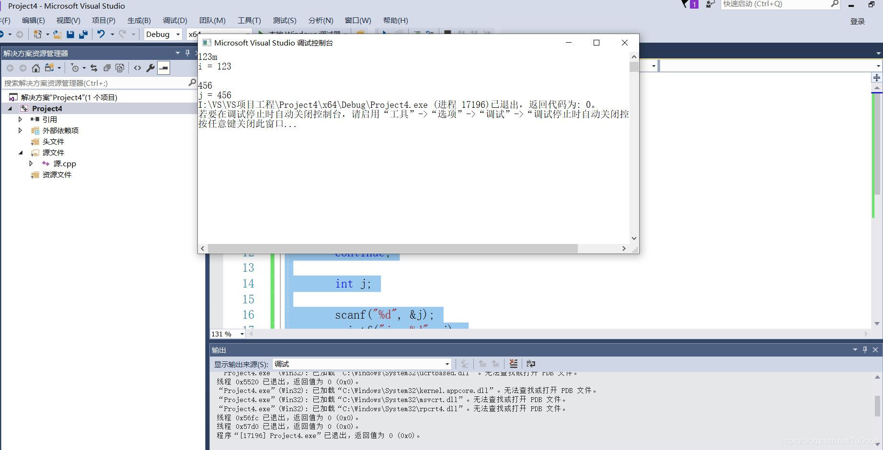Open the Output panel window options dropdown
Image resolution: width=883 pixels, height=450 pixels.
(x=855, y=350)
